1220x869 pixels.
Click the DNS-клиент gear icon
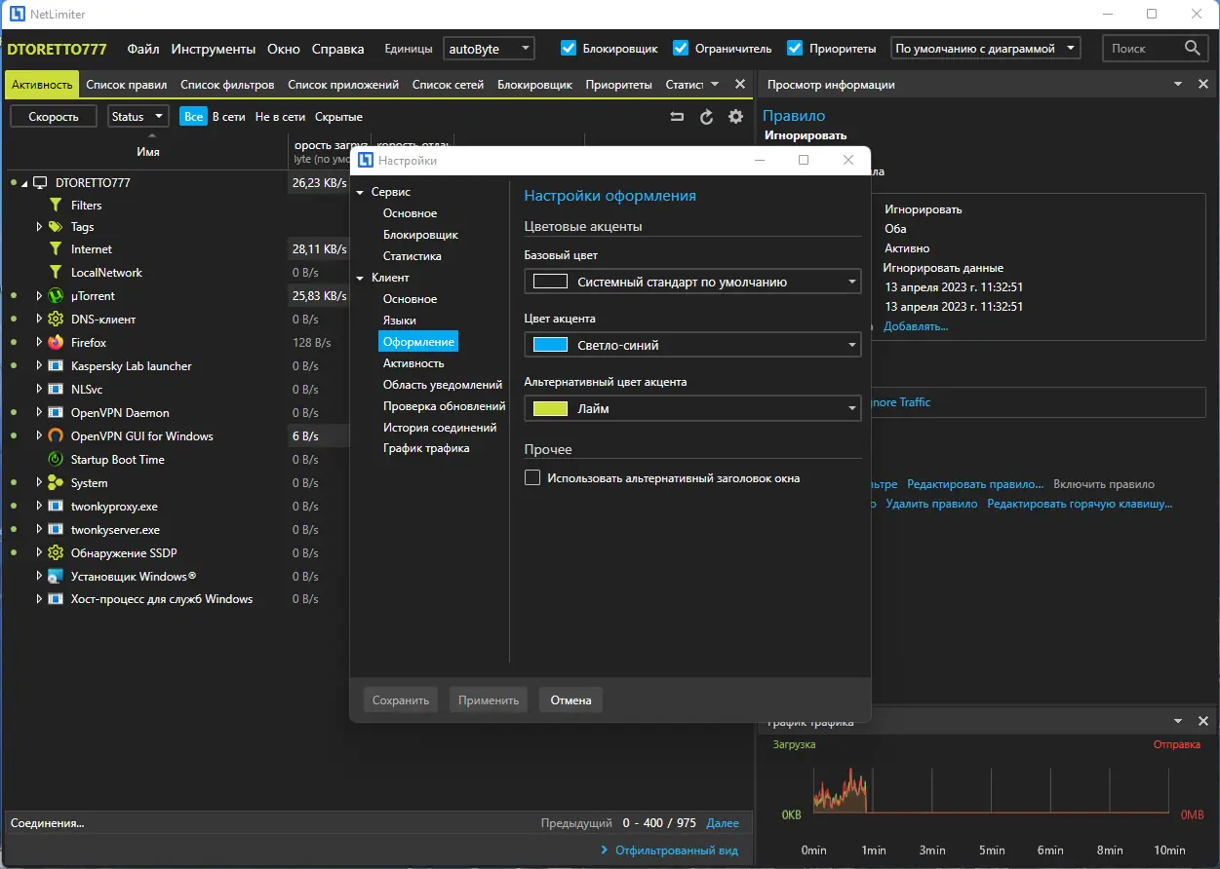pos(56,320)
